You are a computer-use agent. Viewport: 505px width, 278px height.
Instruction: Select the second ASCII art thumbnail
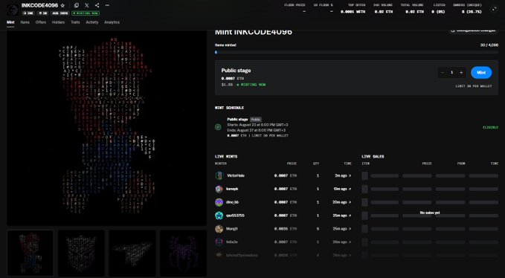81,253
